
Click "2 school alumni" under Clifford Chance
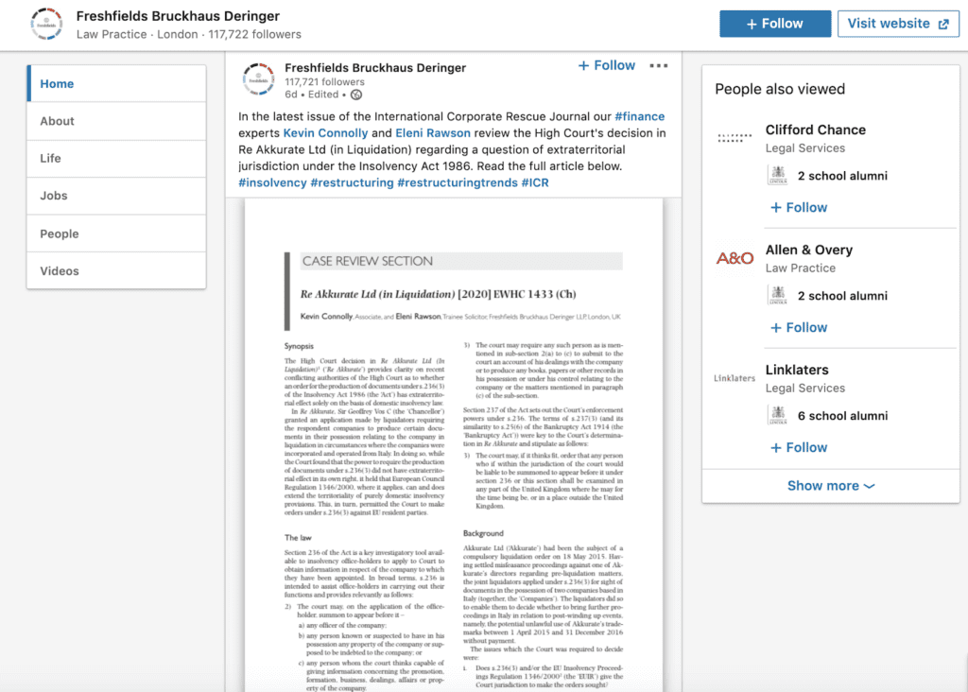coord(842,176)
